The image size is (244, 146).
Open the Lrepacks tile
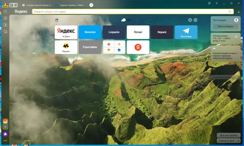[x=114, y=32]
